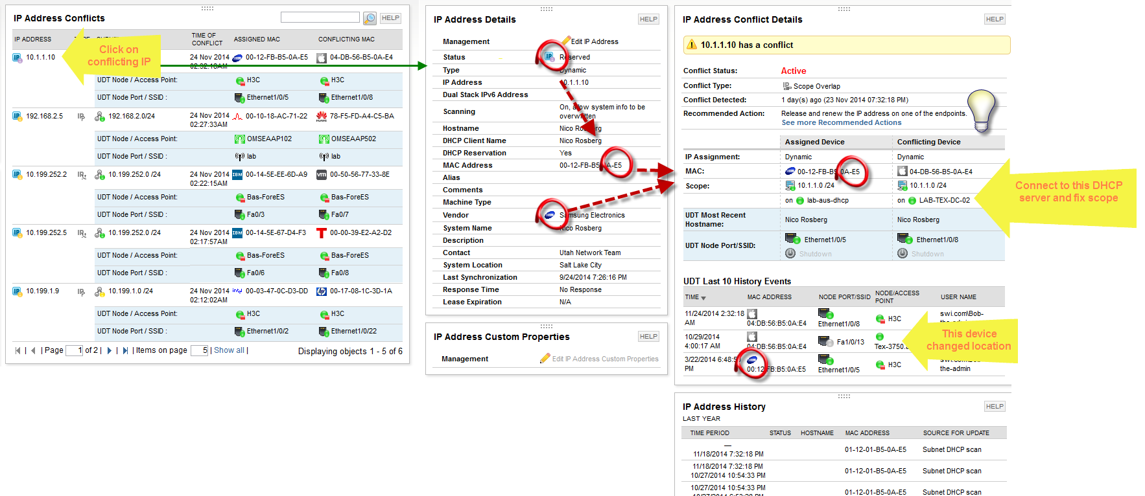Click Shutdown icon under Ethernet1/0/5 in conflict details

click(x=790, y=253)
